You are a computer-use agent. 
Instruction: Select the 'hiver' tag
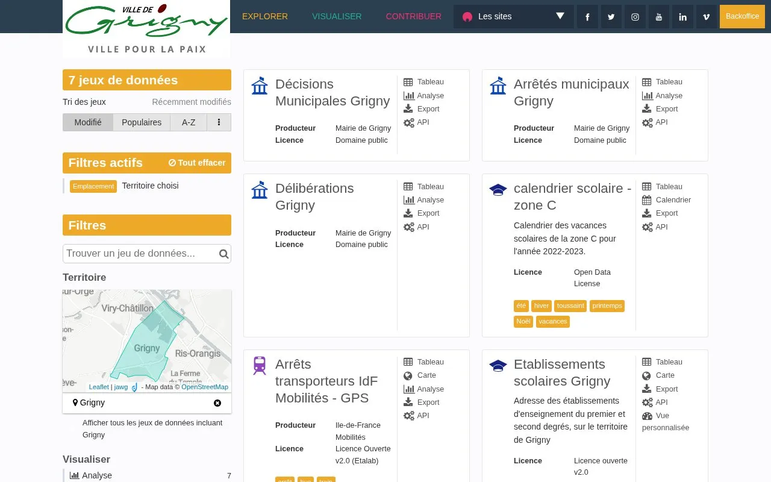[x=542, y=306]
